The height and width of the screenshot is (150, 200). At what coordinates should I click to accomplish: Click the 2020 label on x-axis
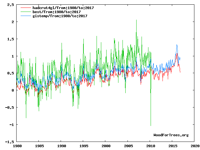pos(195,146)
